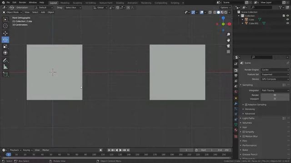Expand the Volumes panel
291x163 pixels.
247,123
